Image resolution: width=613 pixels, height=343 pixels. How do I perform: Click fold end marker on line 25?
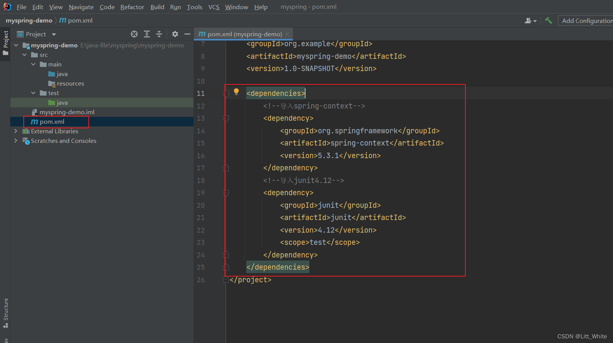226,267
